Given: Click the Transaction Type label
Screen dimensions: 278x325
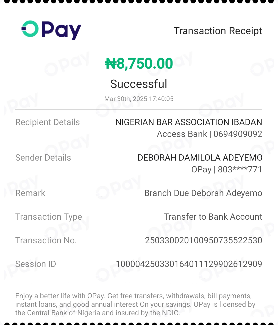Looking at the screenshot, I should pos(49,217).
